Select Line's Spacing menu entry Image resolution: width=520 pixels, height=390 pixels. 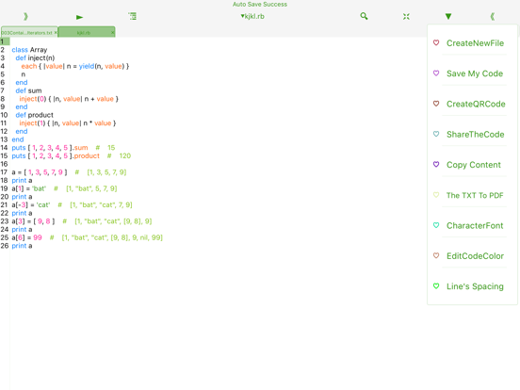pyautogui.click(x=475, y=286)
